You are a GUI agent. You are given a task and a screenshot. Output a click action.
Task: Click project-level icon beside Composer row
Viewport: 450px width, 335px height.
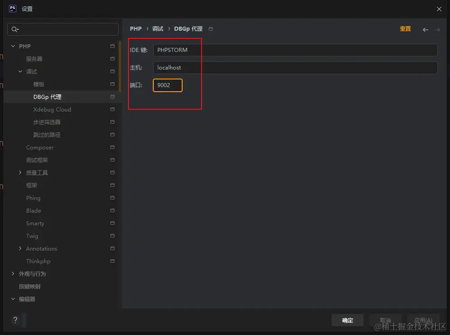[x=113, y=147]
